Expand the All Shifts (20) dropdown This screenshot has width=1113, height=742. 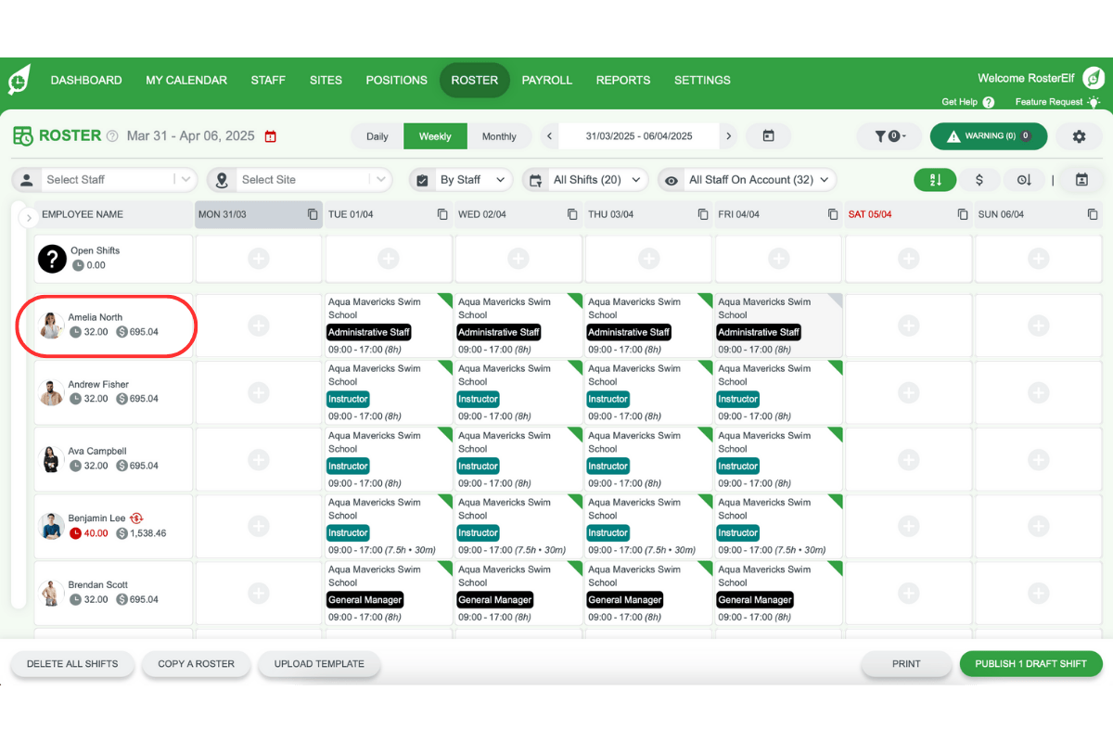[x=584, y=179]
